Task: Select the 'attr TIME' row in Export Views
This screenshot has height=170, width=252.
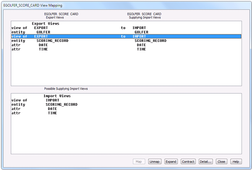Action: (126, 49)
